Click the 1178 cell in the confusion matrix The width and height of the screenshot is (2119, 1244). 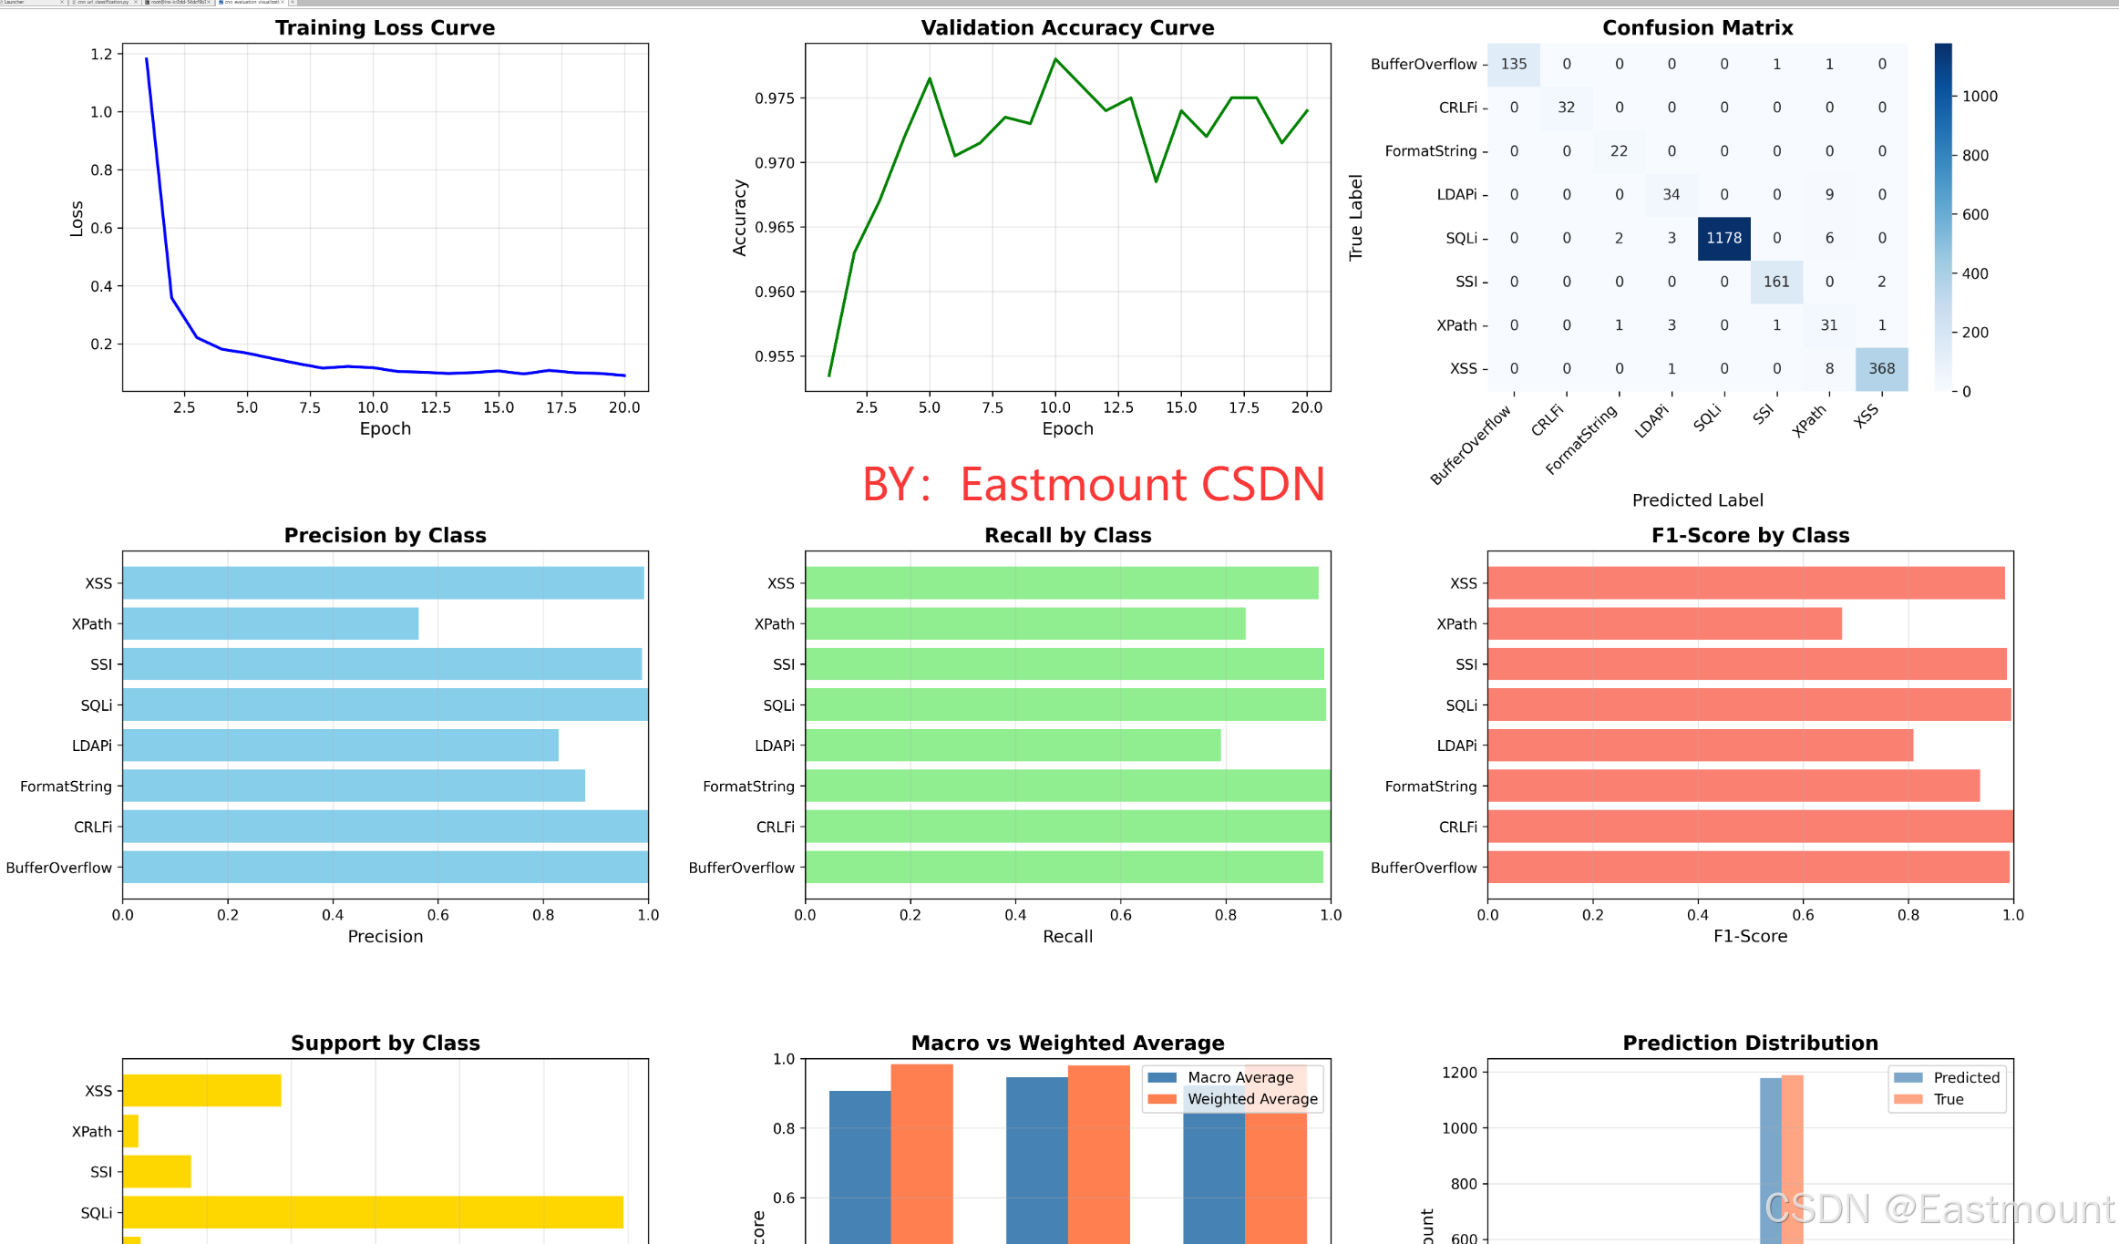(1723, 238)
